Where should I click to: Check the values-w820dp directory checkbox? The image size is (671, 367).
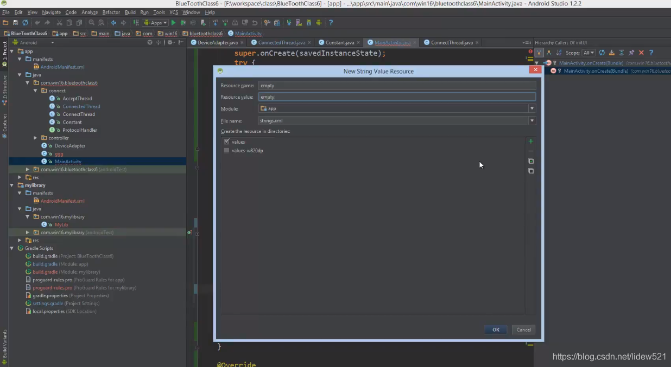[226, 150]
